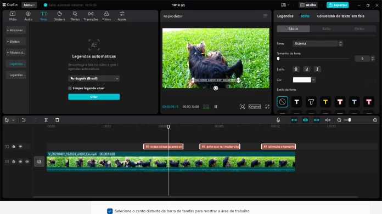This screenshot has width=382, height=214.
Task: Switch to the Legendas tab in right panel
Action: click(285, 16)
